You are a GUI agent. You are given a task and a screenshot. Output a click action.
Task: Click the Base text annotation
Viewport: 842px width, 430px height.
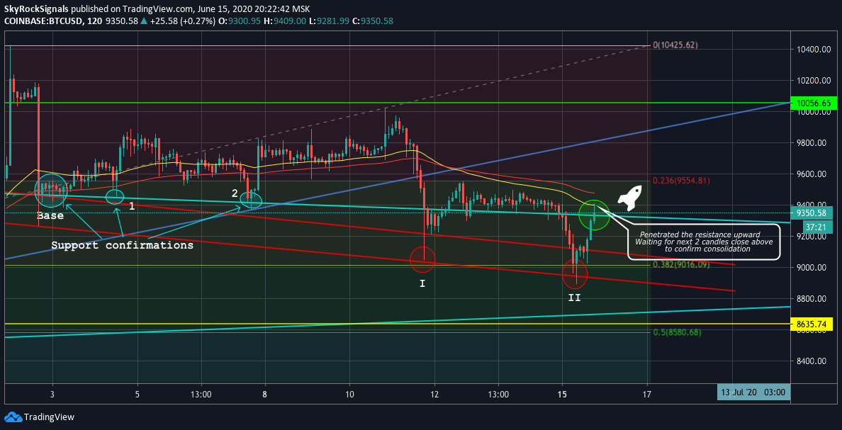tap(50, 215)
